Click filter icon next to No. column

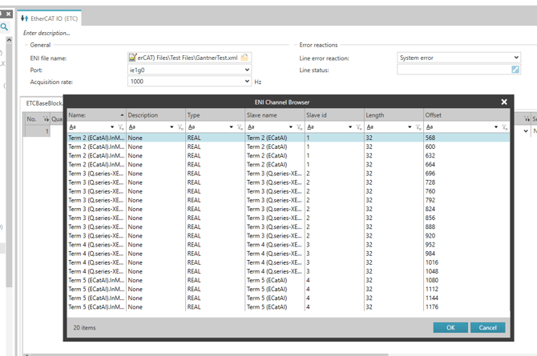click(46, 119)
